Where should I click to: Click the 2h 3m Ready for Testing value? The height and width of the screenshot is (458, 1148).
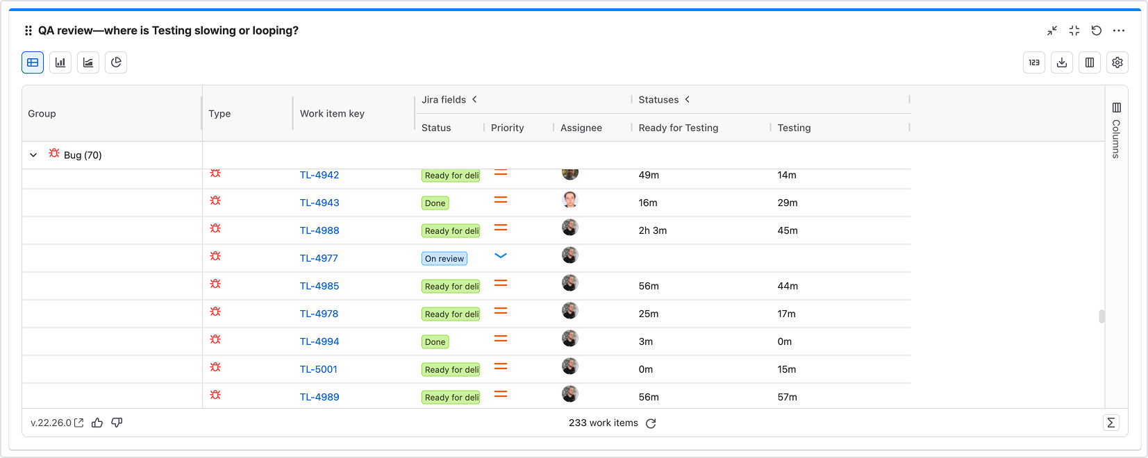(x=653, y=230)
